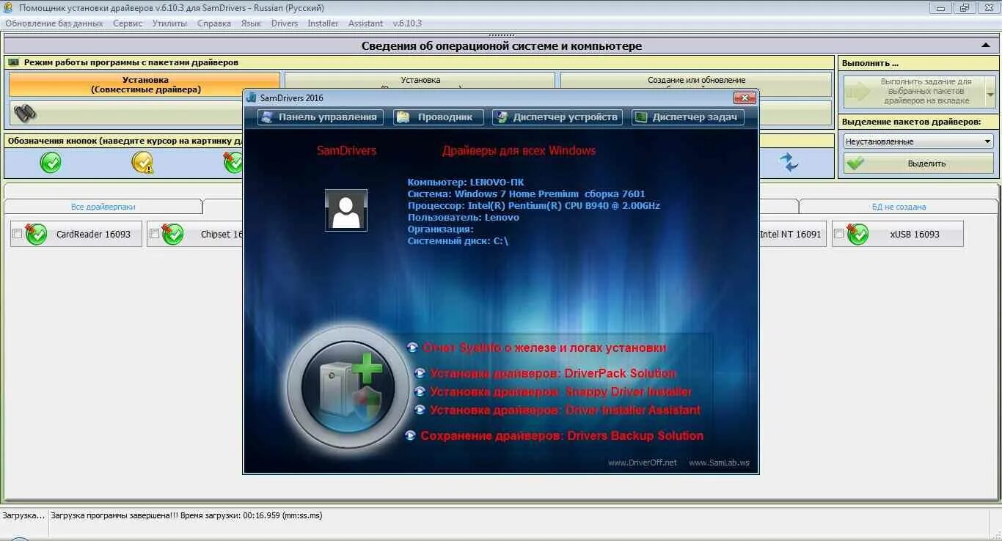Click the Процессор Intel Pentium text
1002x541 pixels.
pyautogui.click(x=534, y=205)
